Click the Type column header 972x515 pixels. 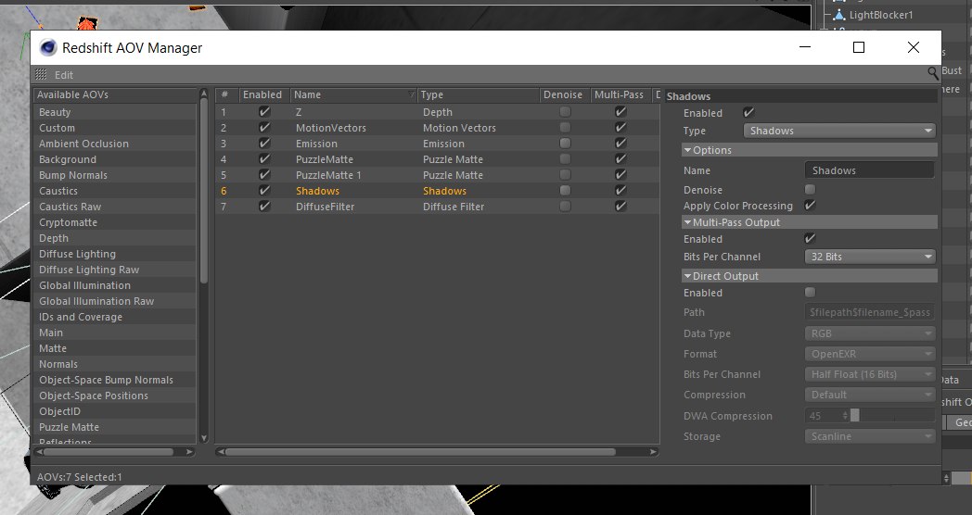pyautogui.click(x=478, y=94)
